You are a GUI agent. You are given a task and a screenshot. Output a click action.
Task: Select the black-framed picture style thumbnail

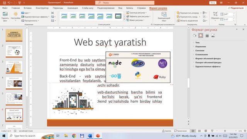(x=118, y=16)
